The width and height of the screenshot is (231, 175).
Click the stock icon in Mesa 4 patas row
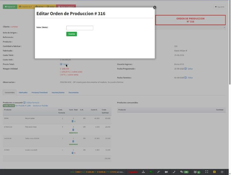(x=72, y=121)
